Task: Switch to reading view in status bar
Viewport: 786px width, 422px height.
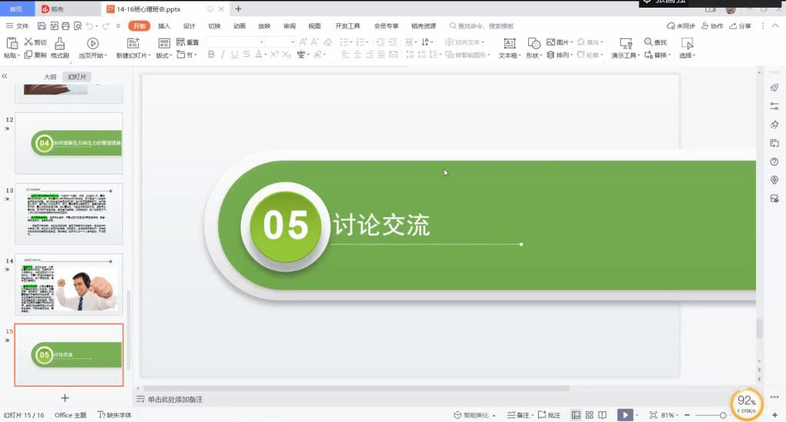Action: point(604,415)
